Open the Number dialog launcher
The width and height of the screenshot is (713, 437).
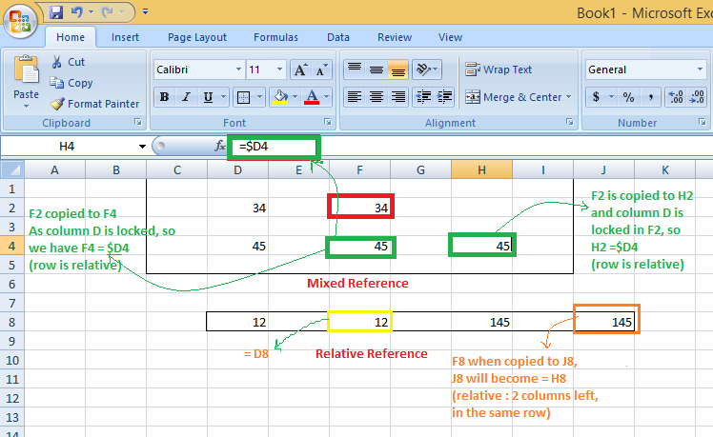pos(703,122)
